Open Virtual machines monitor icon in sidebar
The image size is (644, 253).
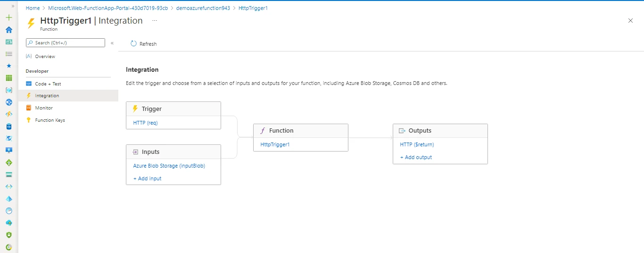click(x=8, y=150)
